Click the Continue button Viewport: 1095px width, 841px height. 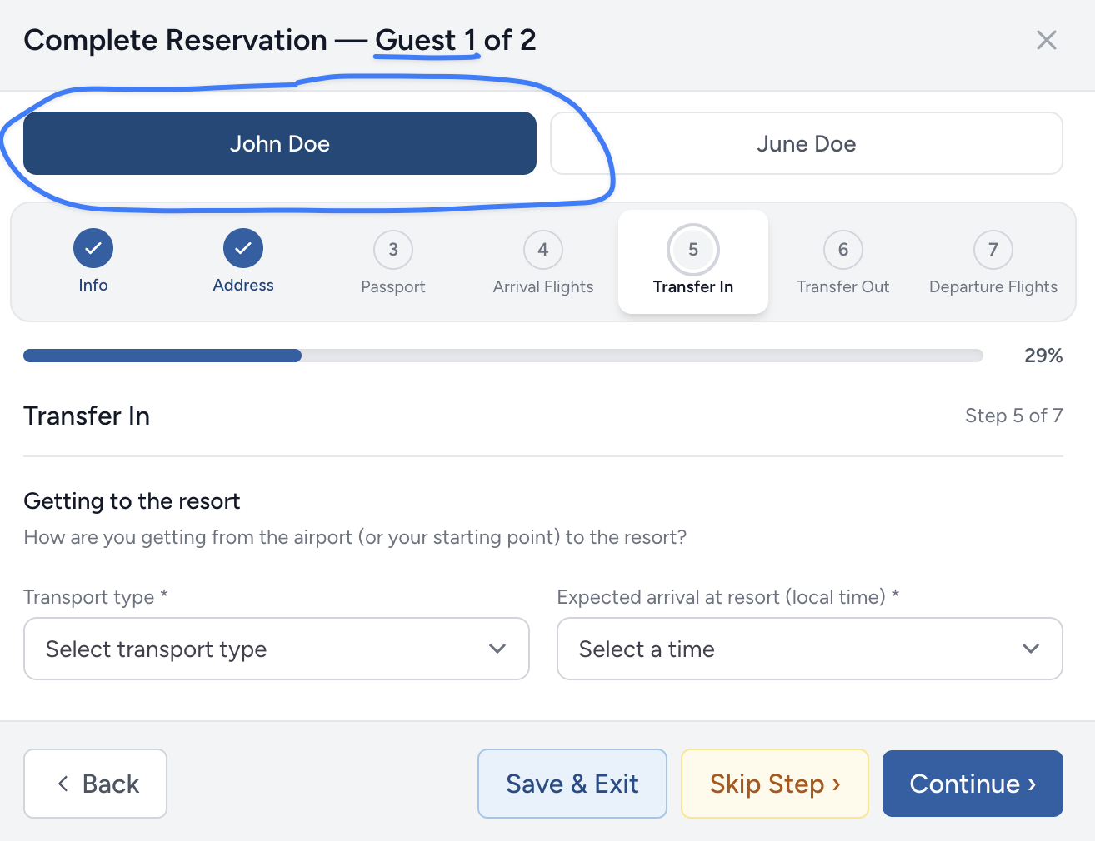pos(972,784)
